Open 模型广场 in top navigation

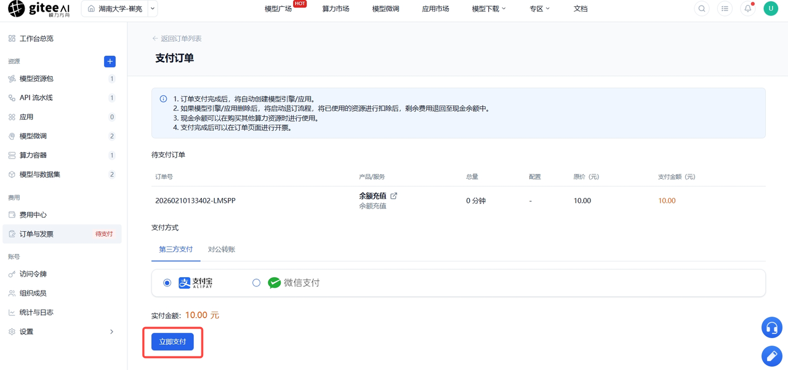click(x=278, y=9)
